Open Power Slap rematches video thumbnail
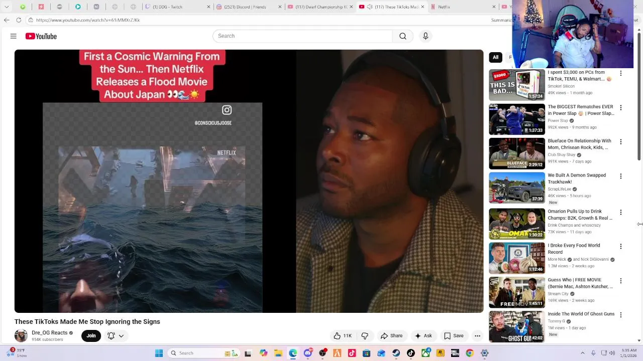 (517, 119)
